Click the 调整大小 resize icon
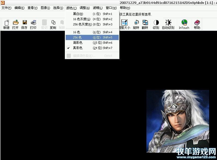The image size is (217, 160). point(124,24)
